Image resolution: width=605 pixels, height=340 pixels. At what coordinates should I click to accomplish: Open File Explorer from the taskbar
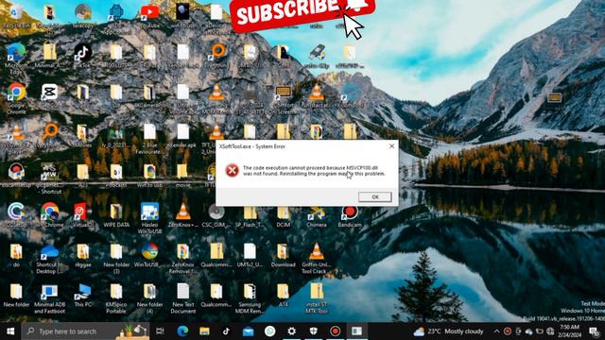pos(204,331)
